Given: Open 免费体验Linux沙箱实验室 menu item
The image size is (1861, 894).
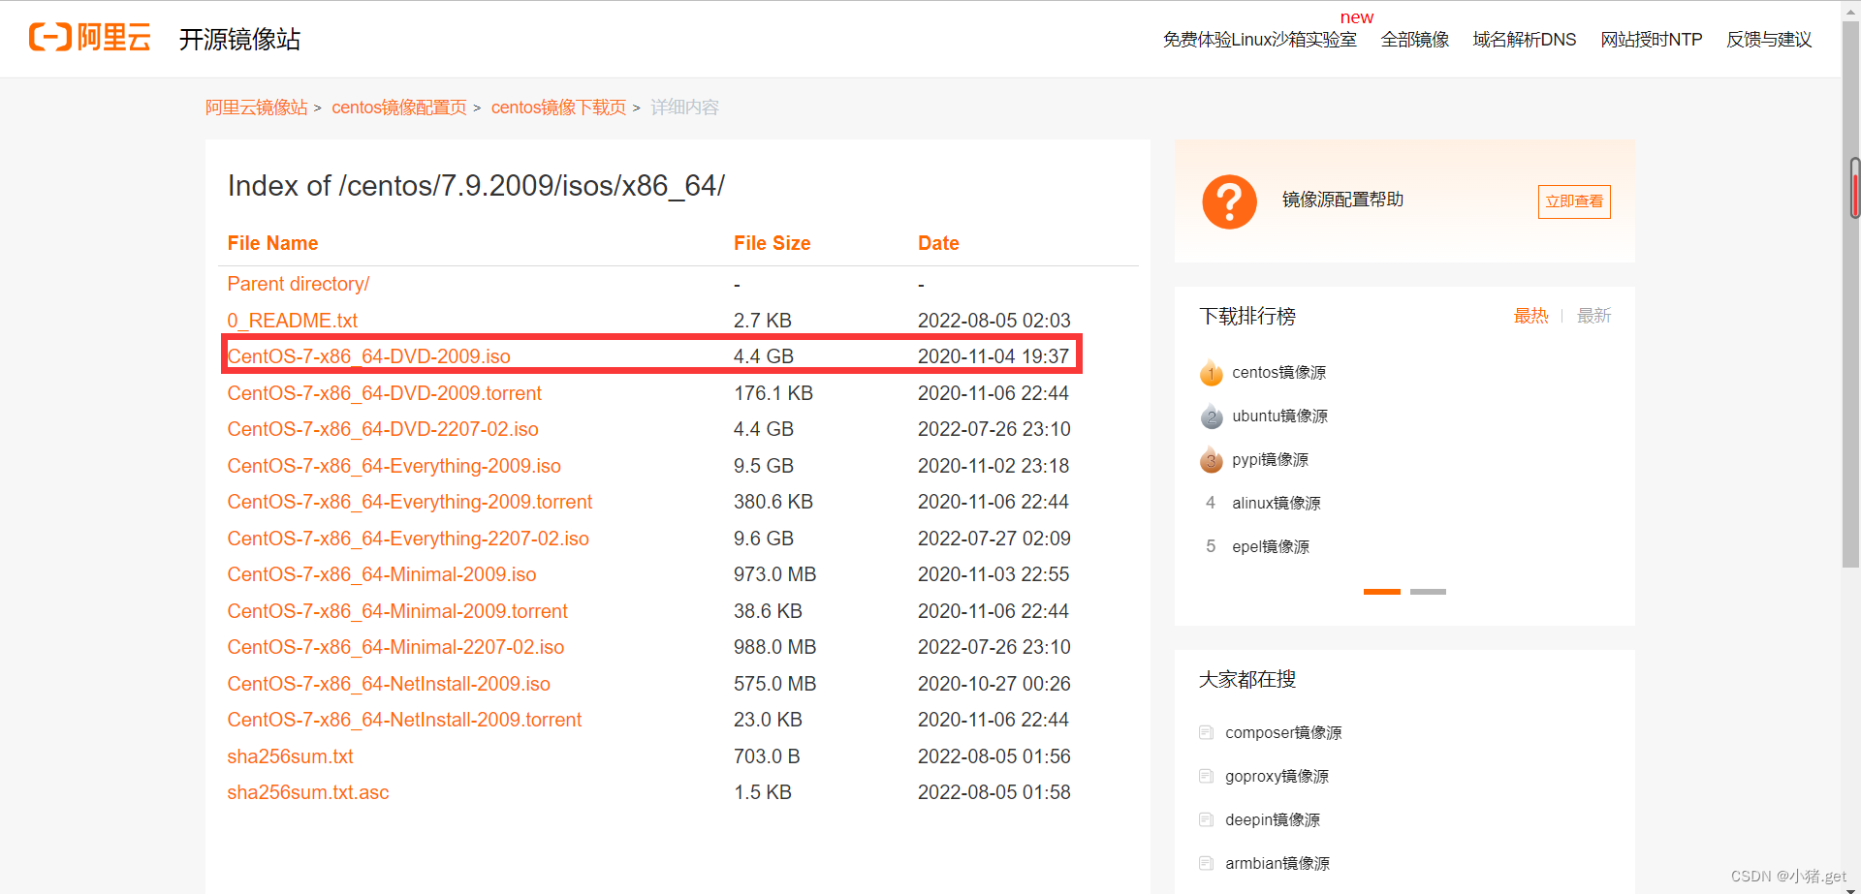Looking at the screenshot, I should pos(1259,40).
